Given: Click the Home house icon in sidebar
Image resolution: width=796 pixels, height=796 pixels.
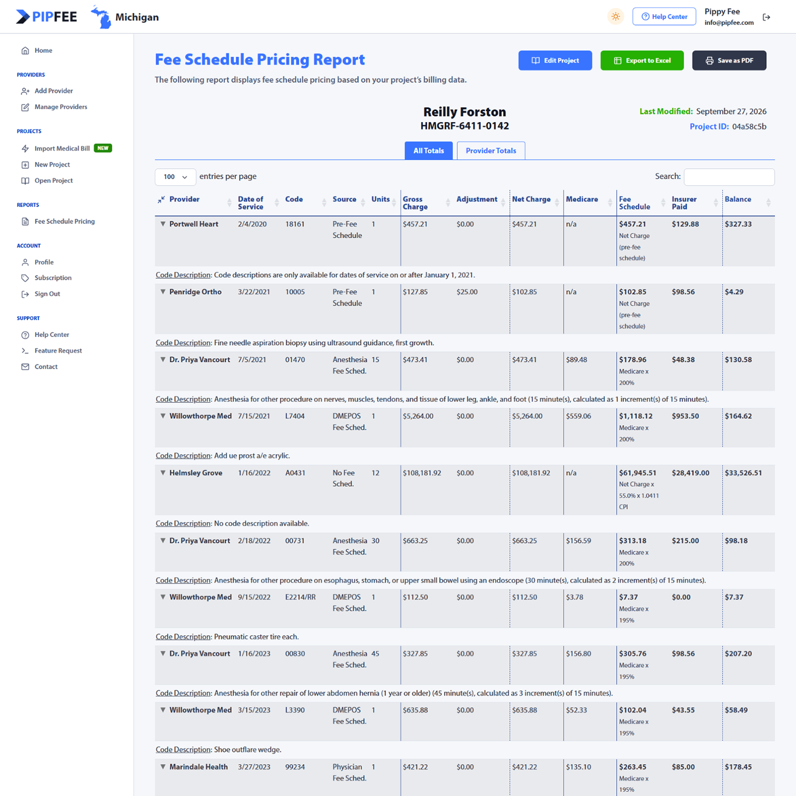Looking at the screenshot, I should [25, 50].
